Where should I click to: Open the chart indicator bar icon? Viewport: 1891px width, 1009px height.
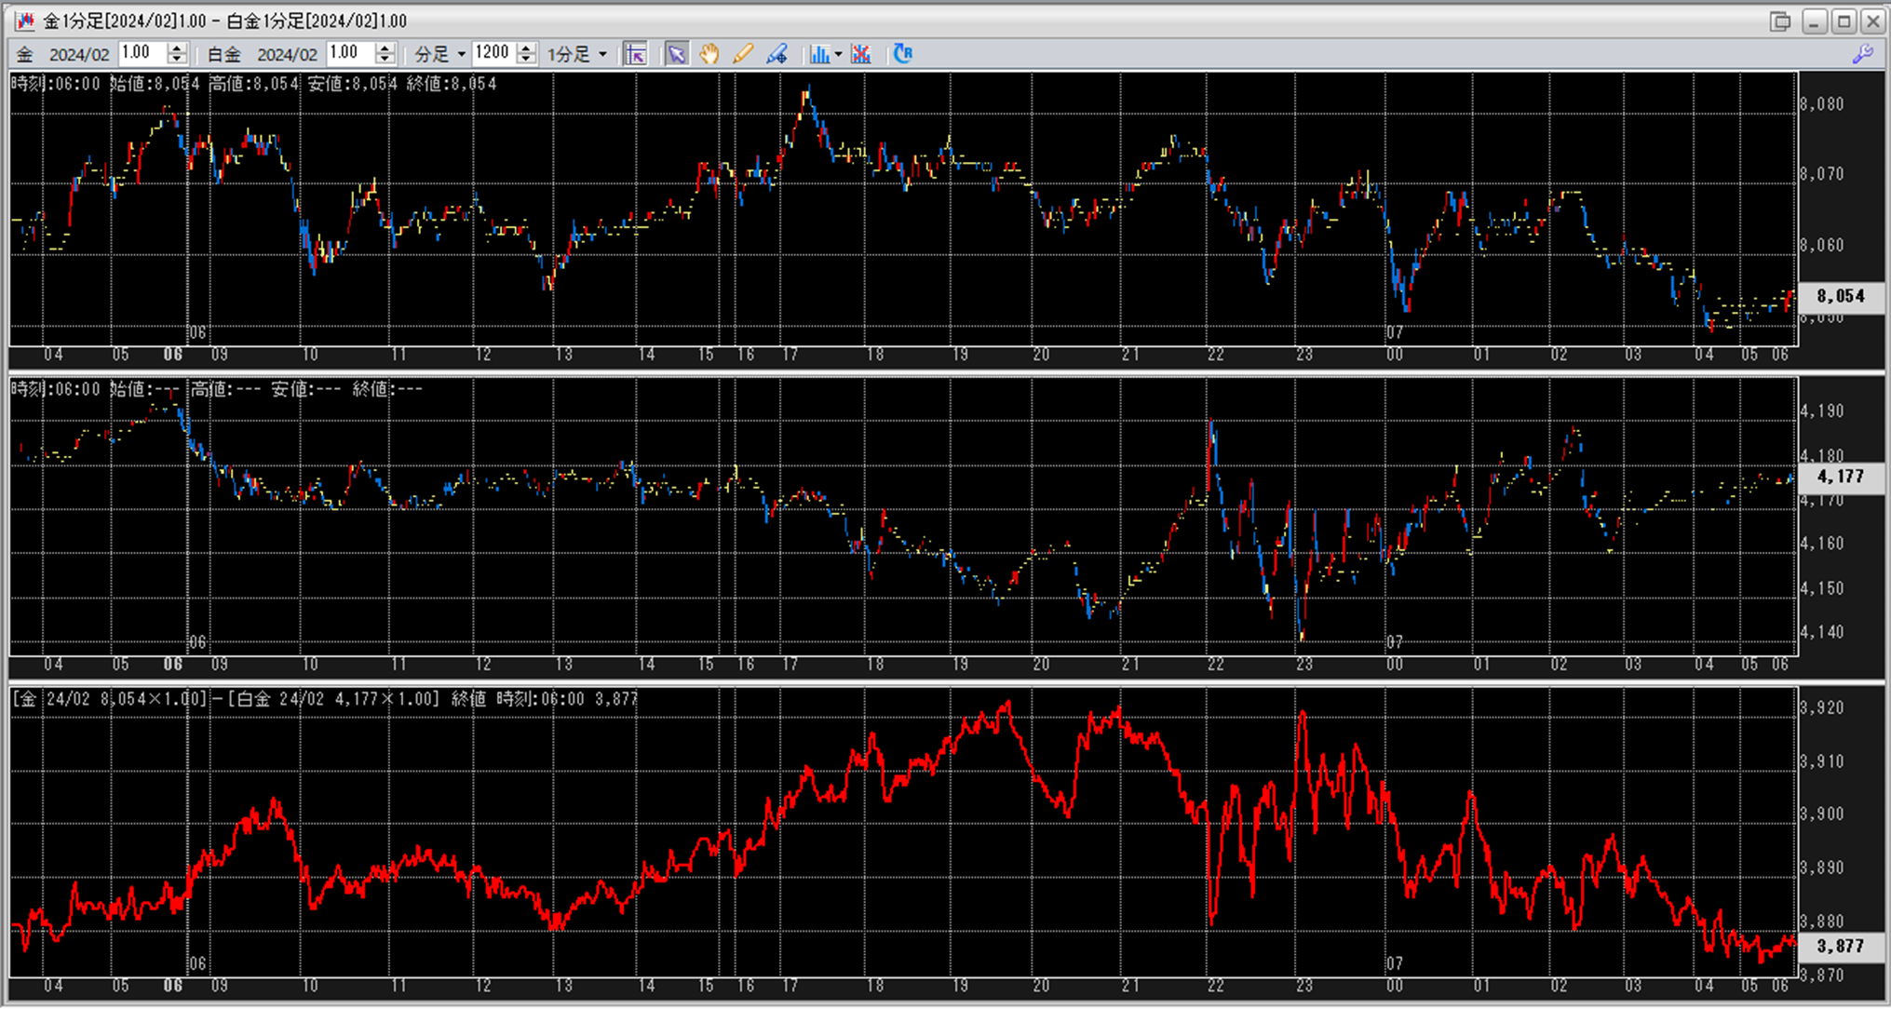pyautogui.click(x=818, y=54)
